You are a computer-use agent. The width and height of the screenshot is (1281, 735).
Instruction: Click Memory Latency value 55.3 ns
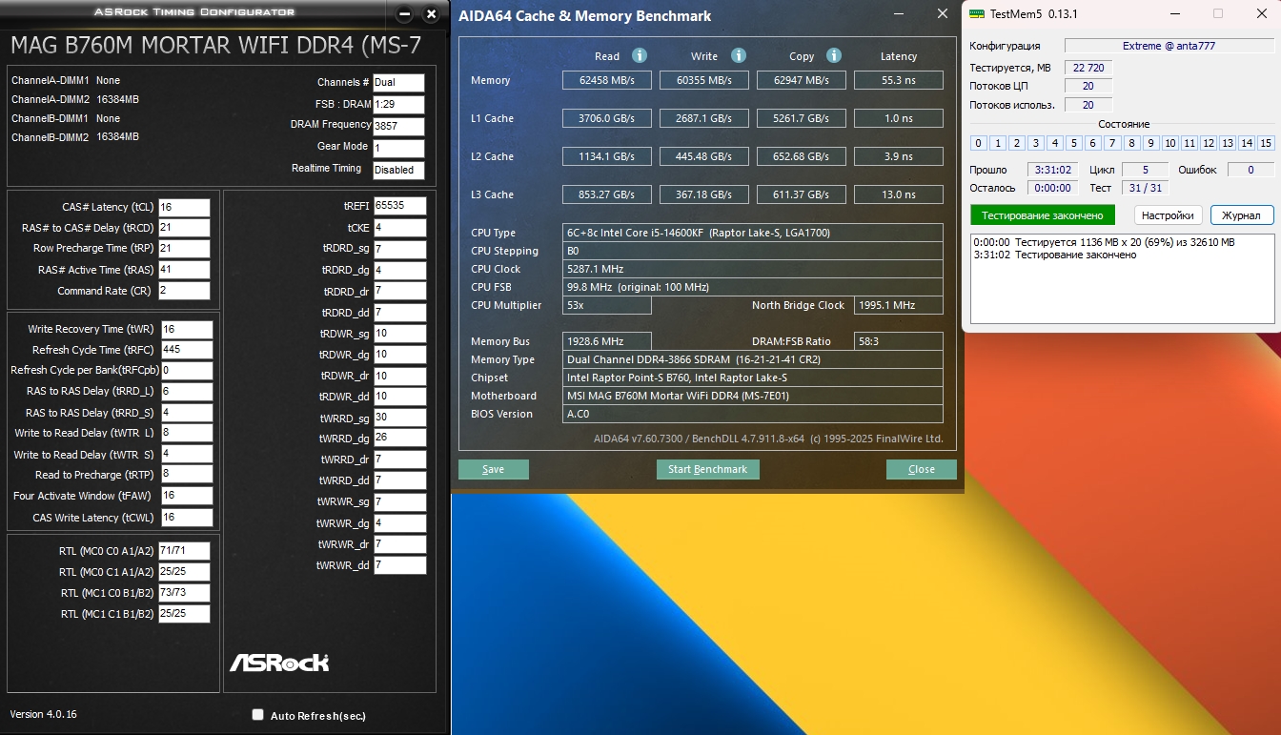click(899, 80)
